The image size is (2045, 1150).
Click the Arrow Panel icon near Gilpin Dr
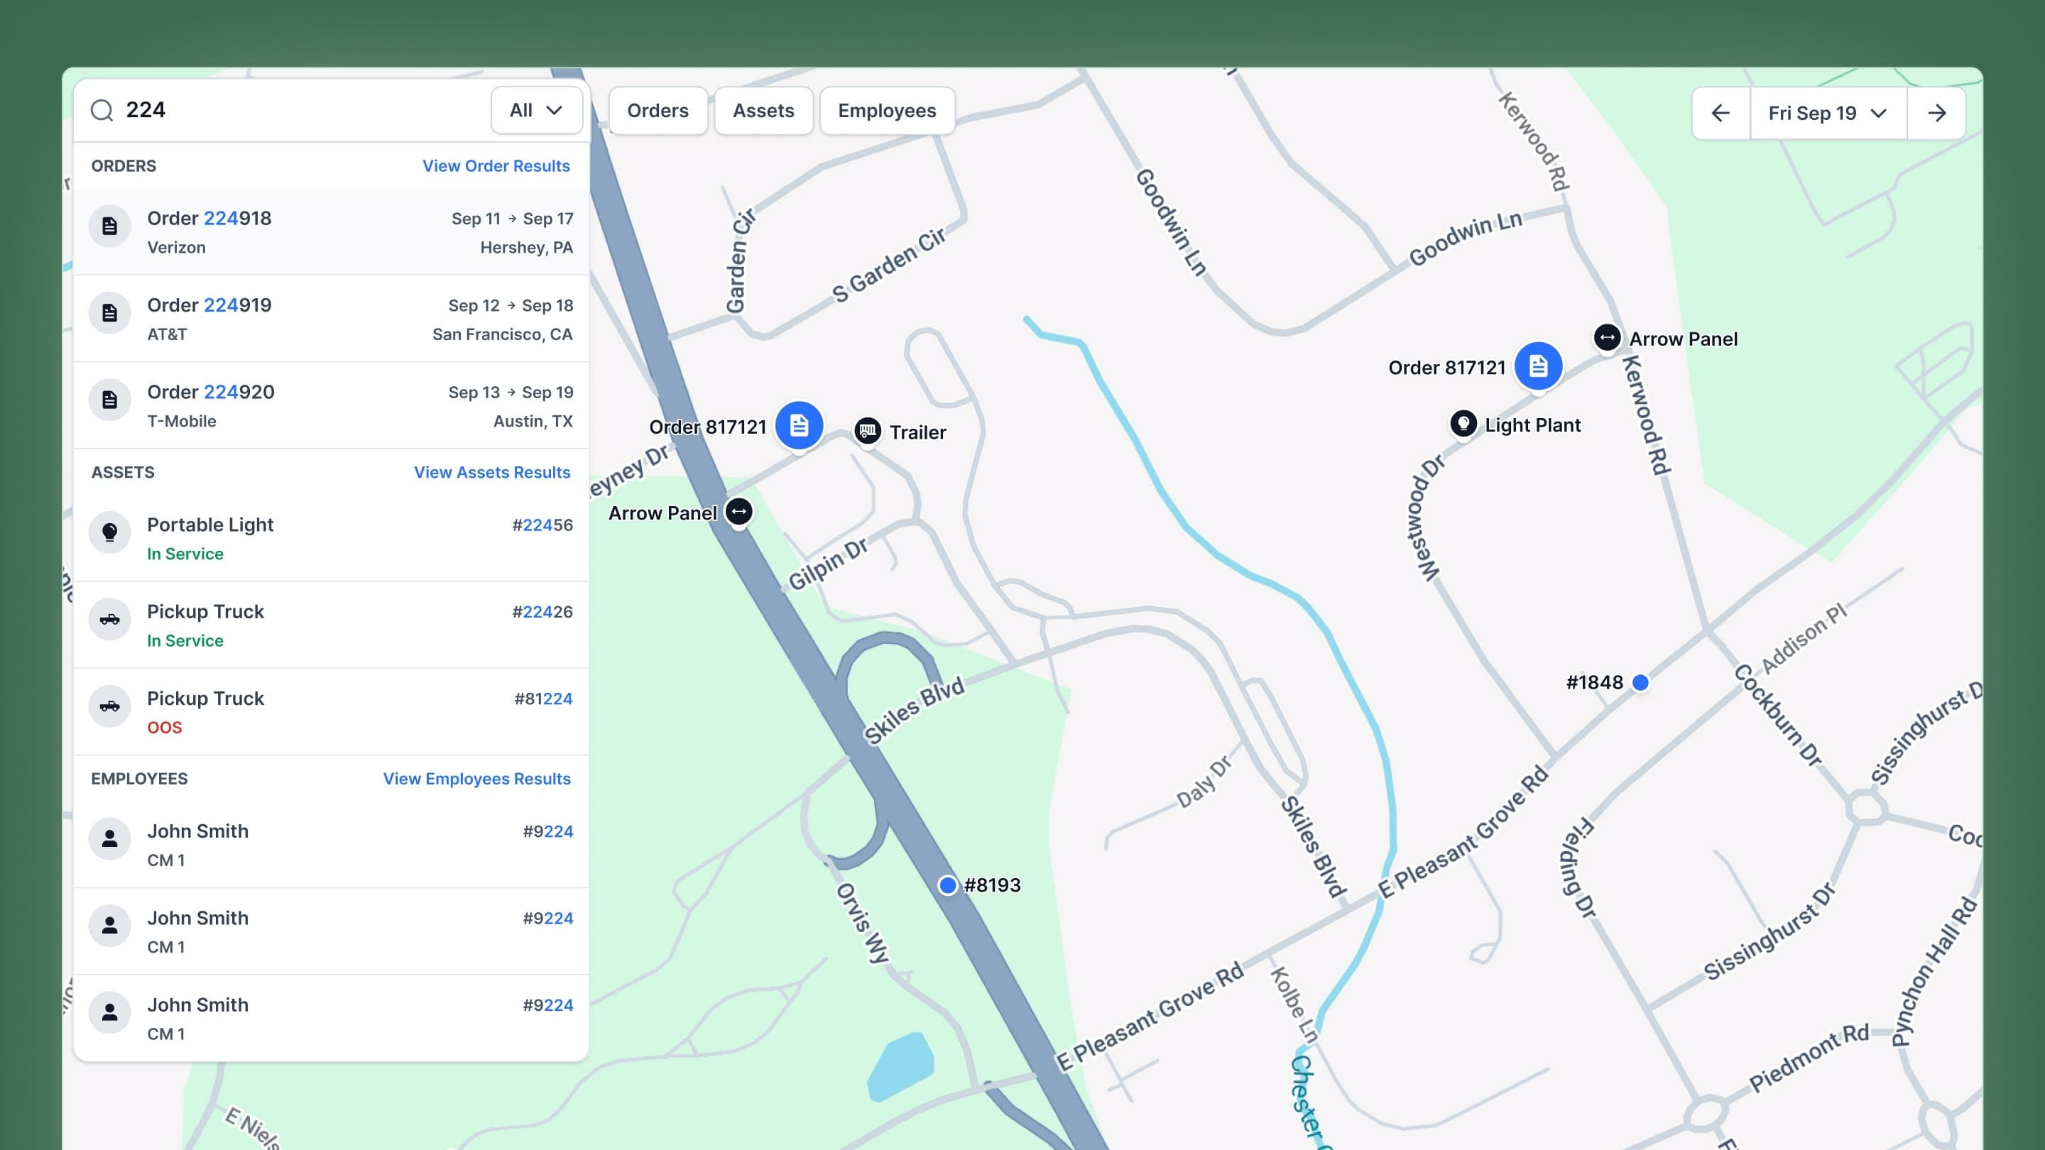[x=738, y=513]
